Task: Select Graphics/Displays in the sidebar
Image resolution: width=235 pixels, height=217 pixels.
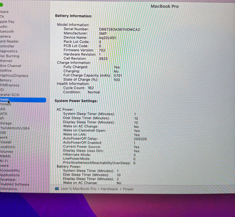Action: coord(14,75)
